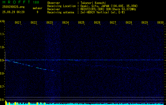166x105 pixels.
Task: Click the kHz axis unit label
Action: coord(2,21)
